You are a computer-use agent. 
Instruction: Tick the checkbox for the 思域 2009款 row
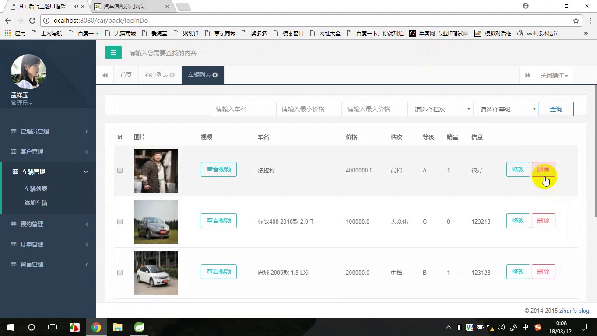120,273
